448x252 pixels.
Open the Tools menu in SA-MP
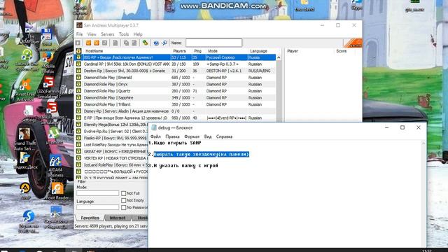pyautogui.click(x=124, y=34)
